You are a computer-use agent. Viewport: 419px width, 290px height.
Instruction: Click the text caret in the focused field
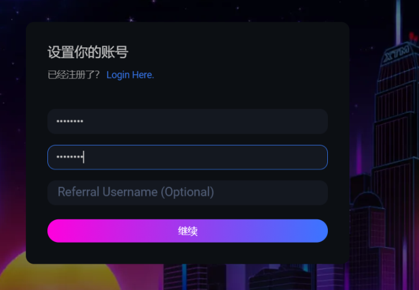click(x=84, y=157)
